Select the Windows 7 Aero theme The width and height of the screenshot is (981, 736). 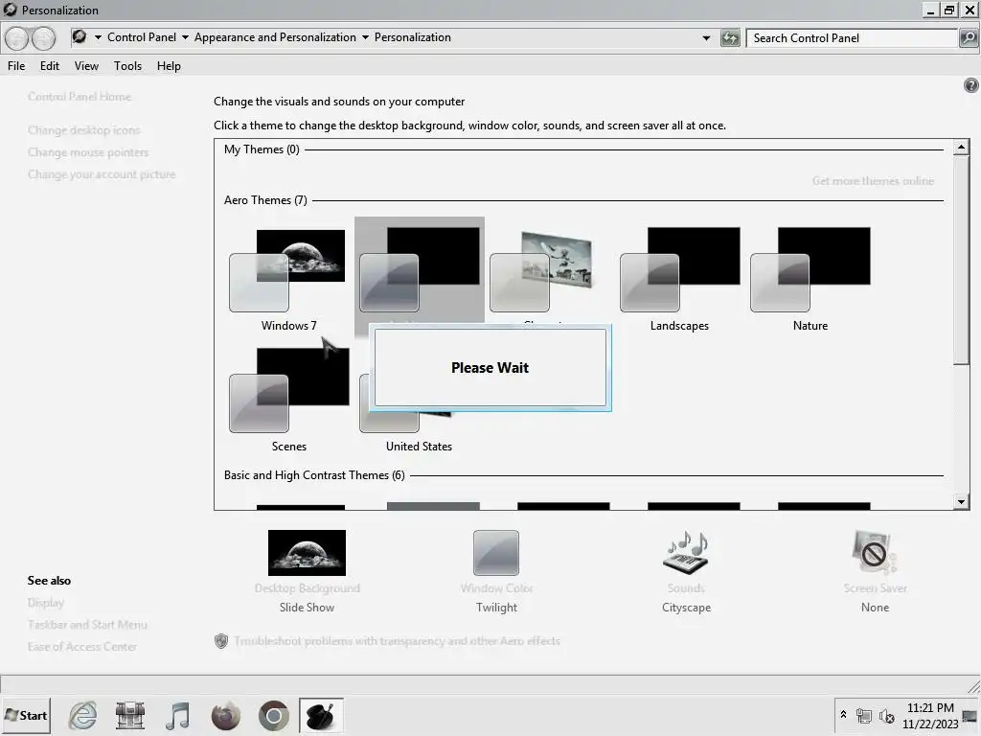pyautogui.click(x=288, y=279)
